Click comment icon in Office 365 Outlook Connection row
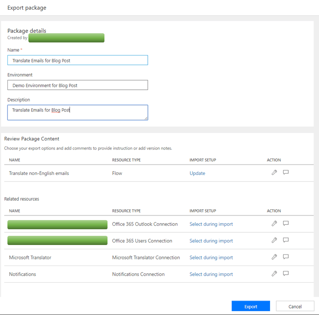The image size is (319, 315). pos(286,224)
